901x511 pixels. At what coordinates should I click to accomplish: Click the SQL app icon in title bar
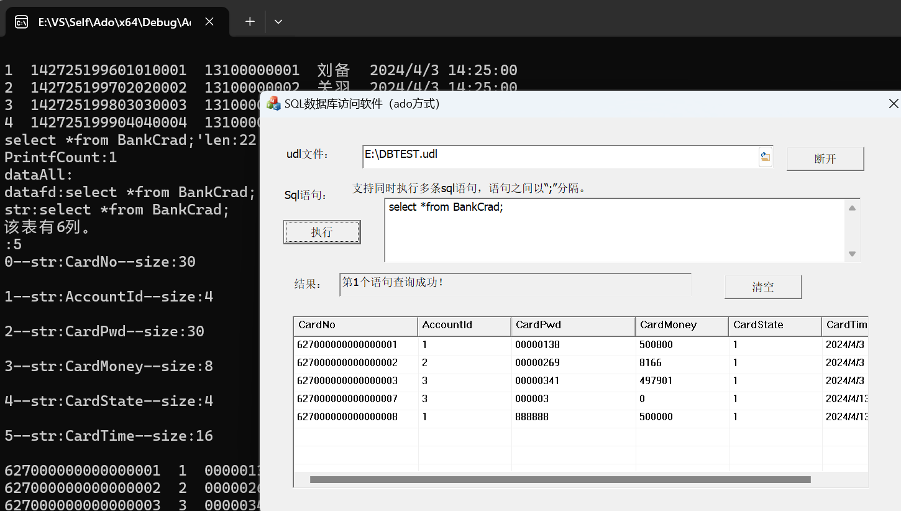coord(273,104)
